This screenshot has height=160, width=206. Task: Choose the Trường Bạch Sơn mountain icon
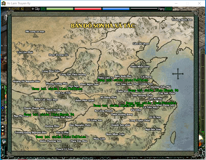[185, 23]
